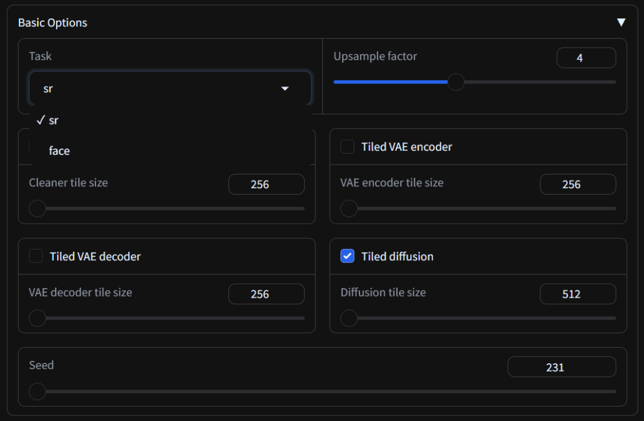
Task: Click the VAE encoder tile size slider handle
Action: click(x=349, y=208)
